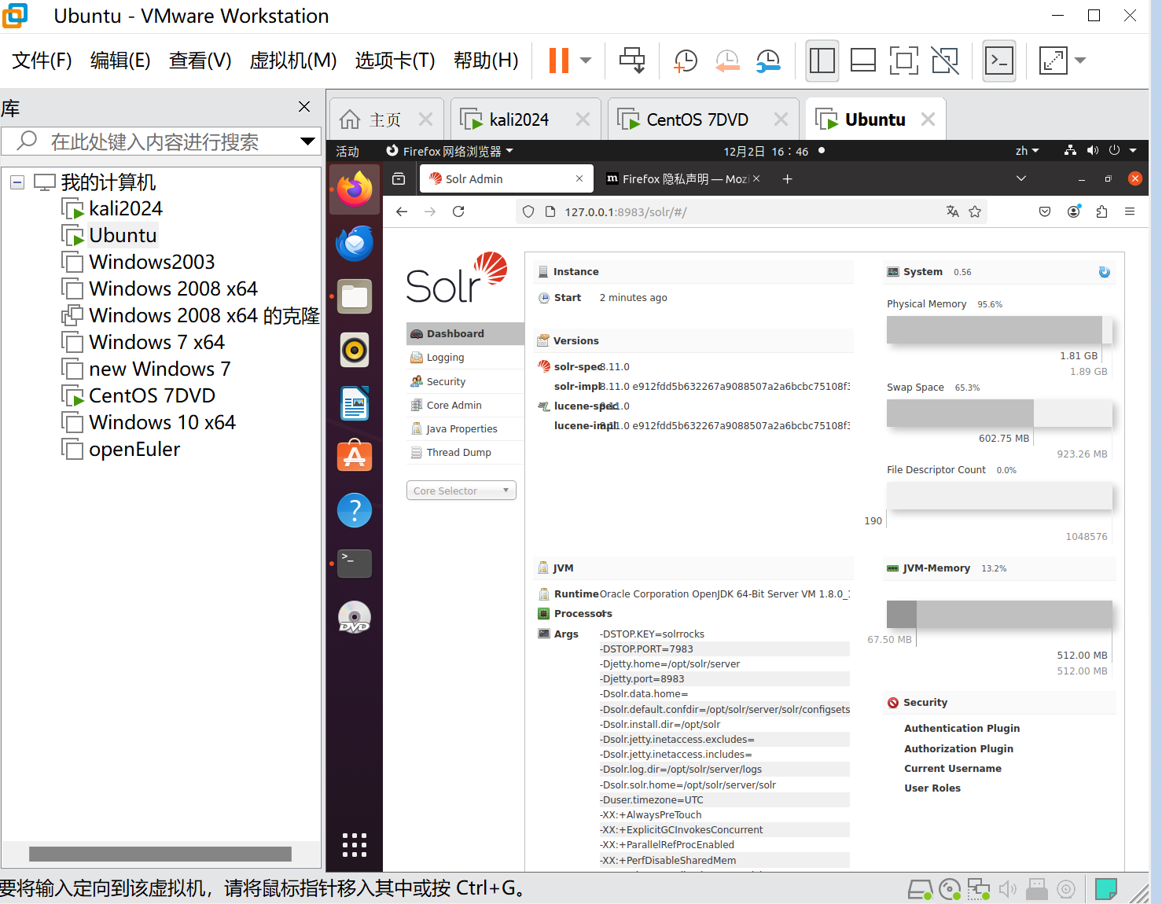Image resolution: width=1162 pixels, height=904 pixels.
Task: Click 活动 activities in Ubuntu top bar
Action: [x=347, y=151]
